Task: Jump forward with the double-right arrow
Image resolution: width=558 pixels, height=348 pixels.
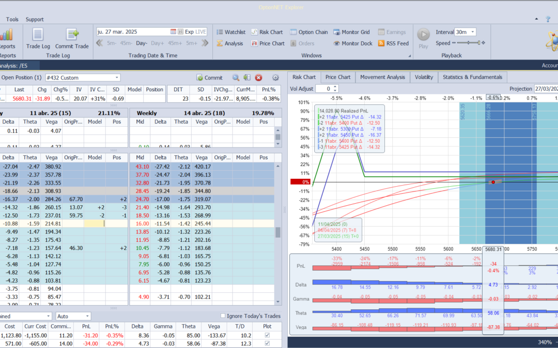Action: coord(205,43)
